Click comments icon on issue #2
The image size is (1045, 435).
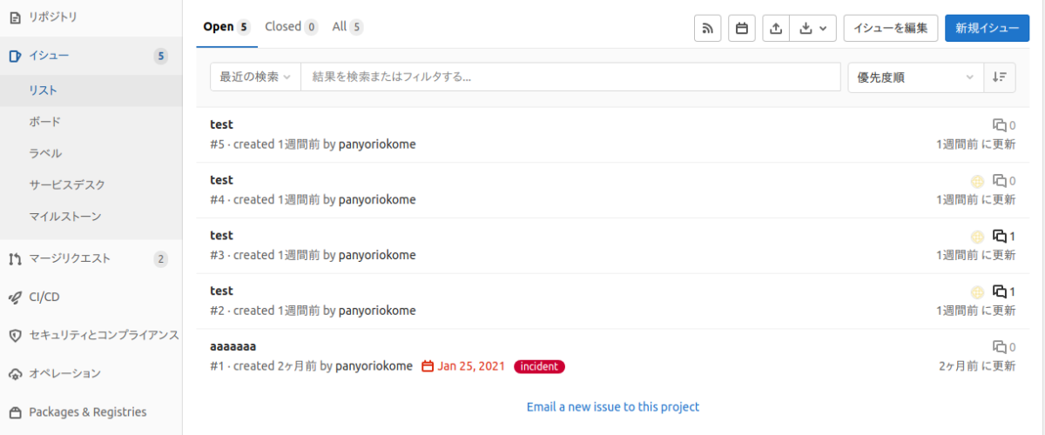(1000, 291)
